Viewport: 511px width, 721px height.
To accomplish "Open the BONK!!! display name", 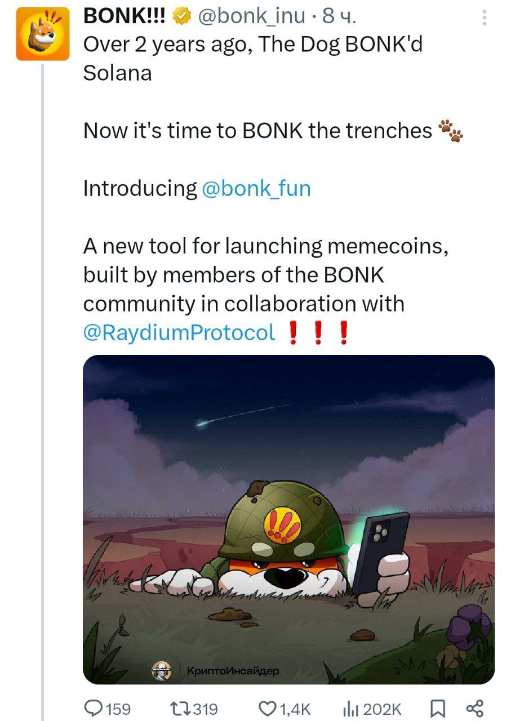I will (x=125, y=17).
